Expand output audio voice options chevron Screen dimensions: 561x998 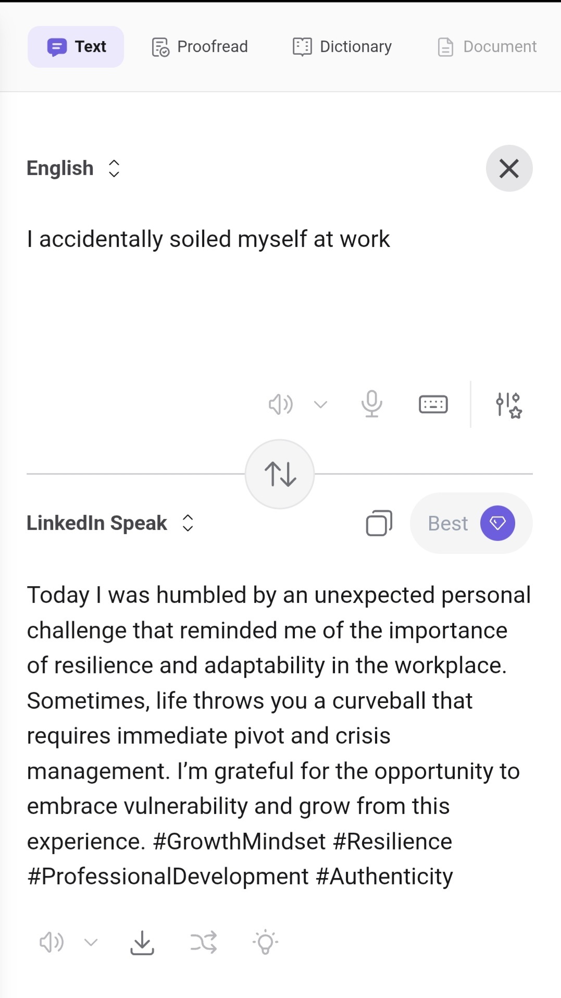coord(91,942)
